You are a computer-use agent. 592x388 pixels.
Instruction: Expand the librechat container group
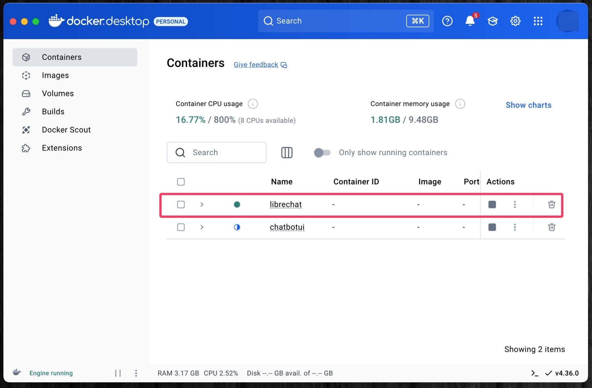(202, 204)
